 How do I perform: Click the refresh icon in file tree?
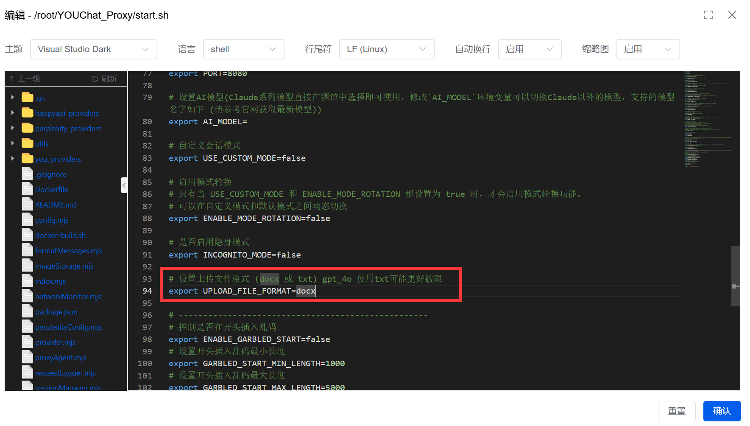pos(95,79)
